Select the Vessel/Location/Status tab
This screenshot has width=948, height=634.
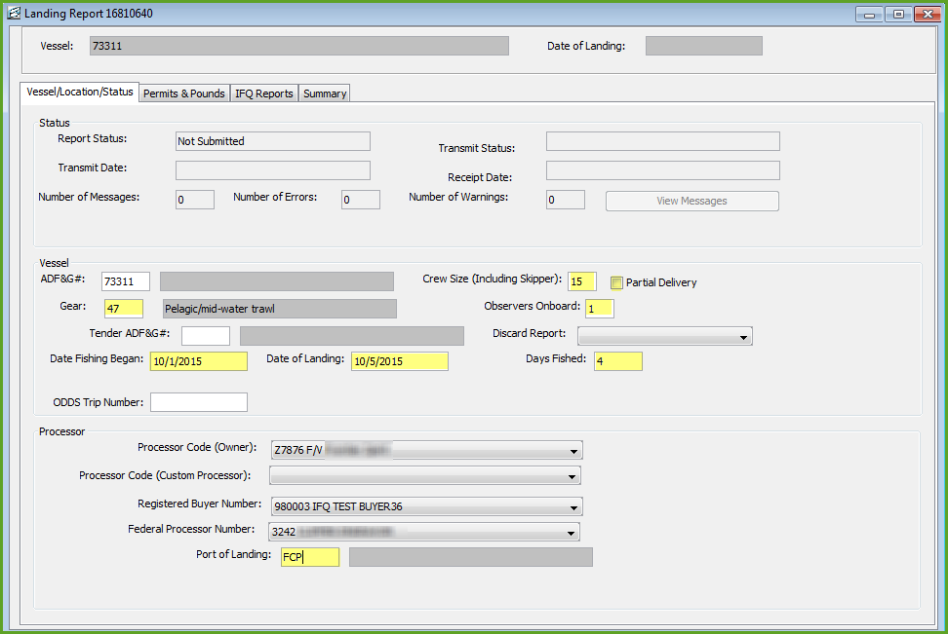(79, 92)
